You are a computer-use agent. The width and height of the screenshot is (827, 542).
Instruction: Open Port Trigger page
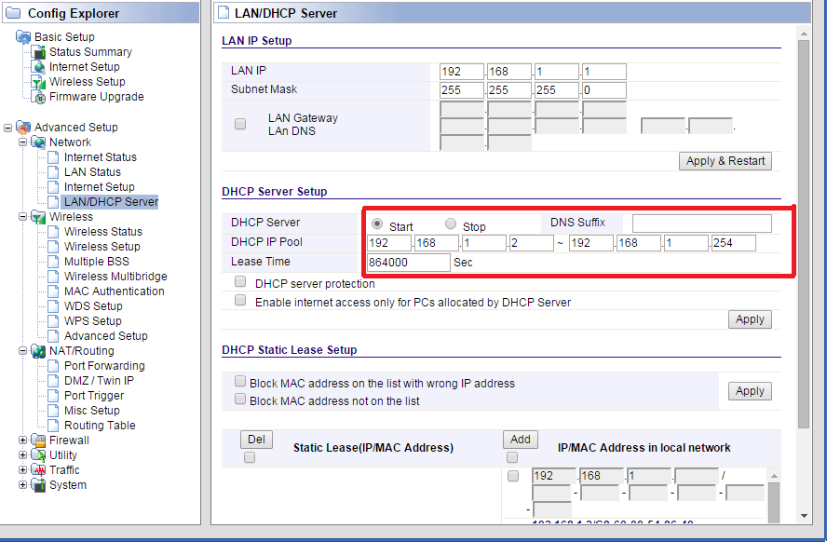point(94,396)
